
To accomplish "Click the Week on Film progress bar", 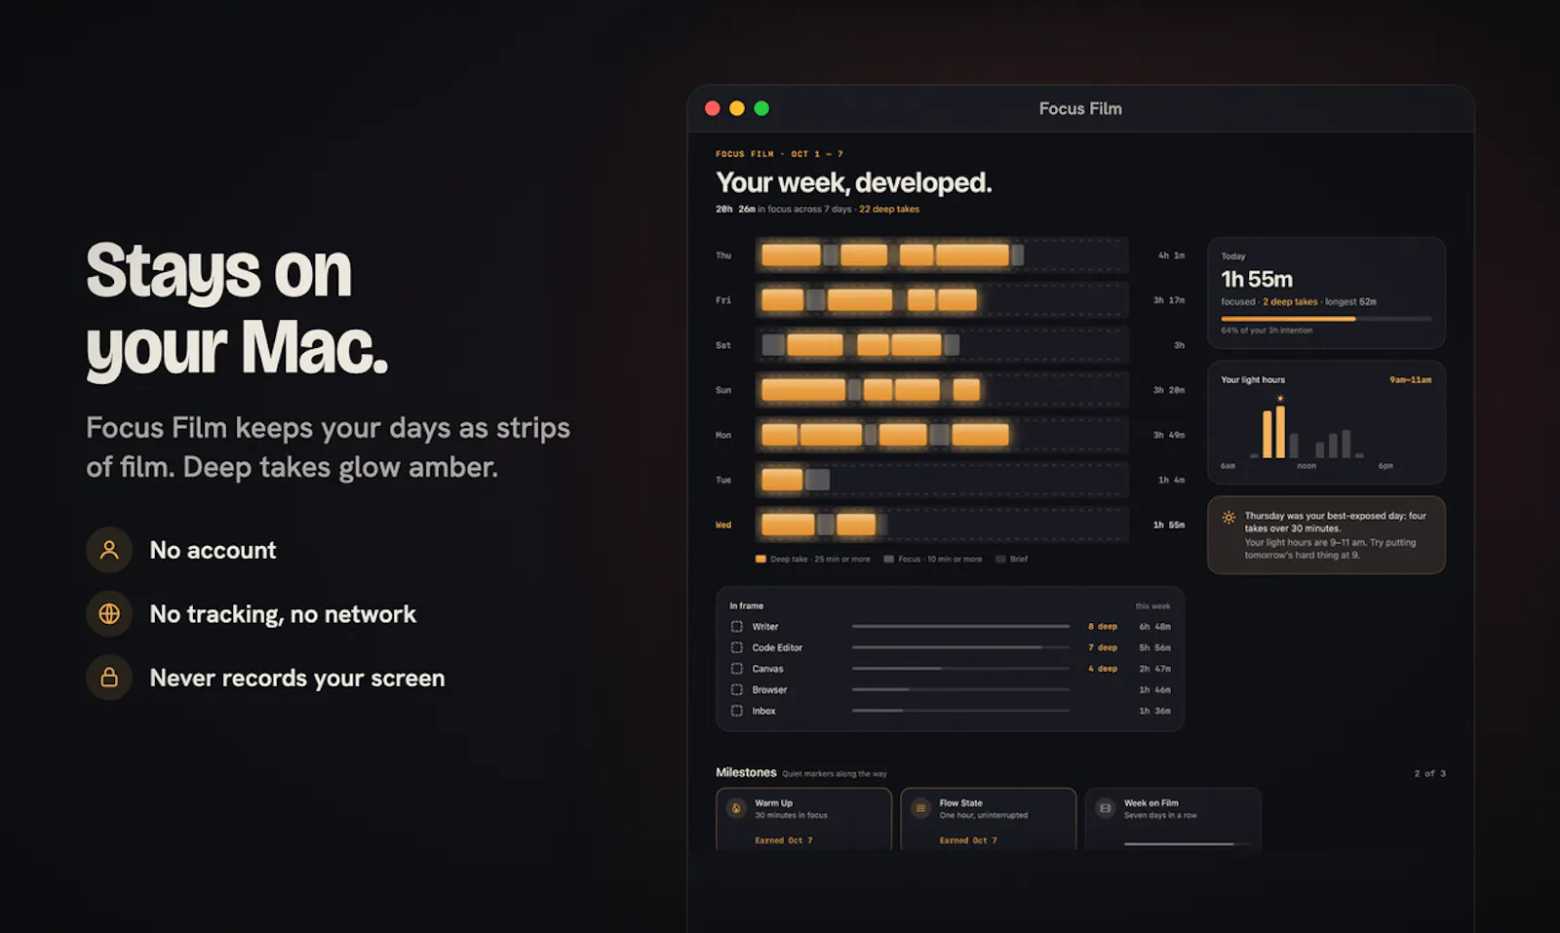I will point(1188,843).
